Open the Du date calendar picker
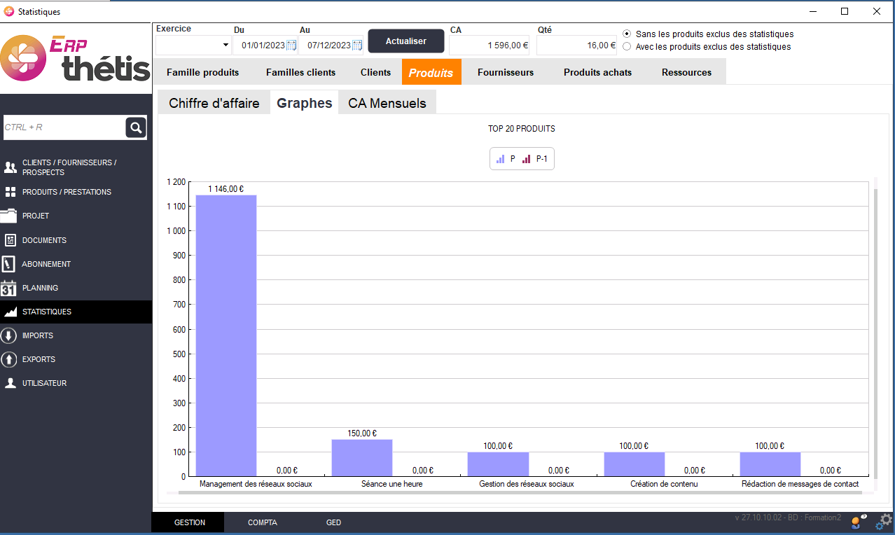Screen dimensions: 895x535 point(291,46)
